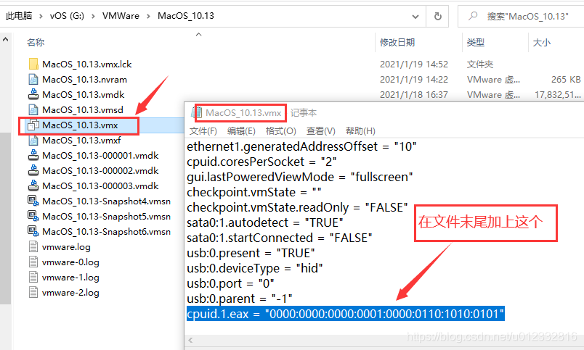Image resolution: width=584 pixels, height=350 pixels.
Task: Click the MacOS_10.13.vmx.lck folder icon
Action: 33,64
